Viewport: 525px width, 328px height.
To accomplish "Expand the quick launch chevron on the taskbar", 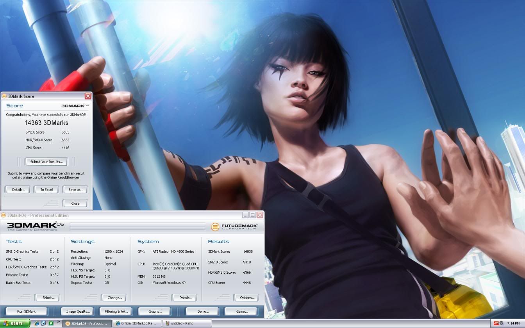I will [58, 323].
